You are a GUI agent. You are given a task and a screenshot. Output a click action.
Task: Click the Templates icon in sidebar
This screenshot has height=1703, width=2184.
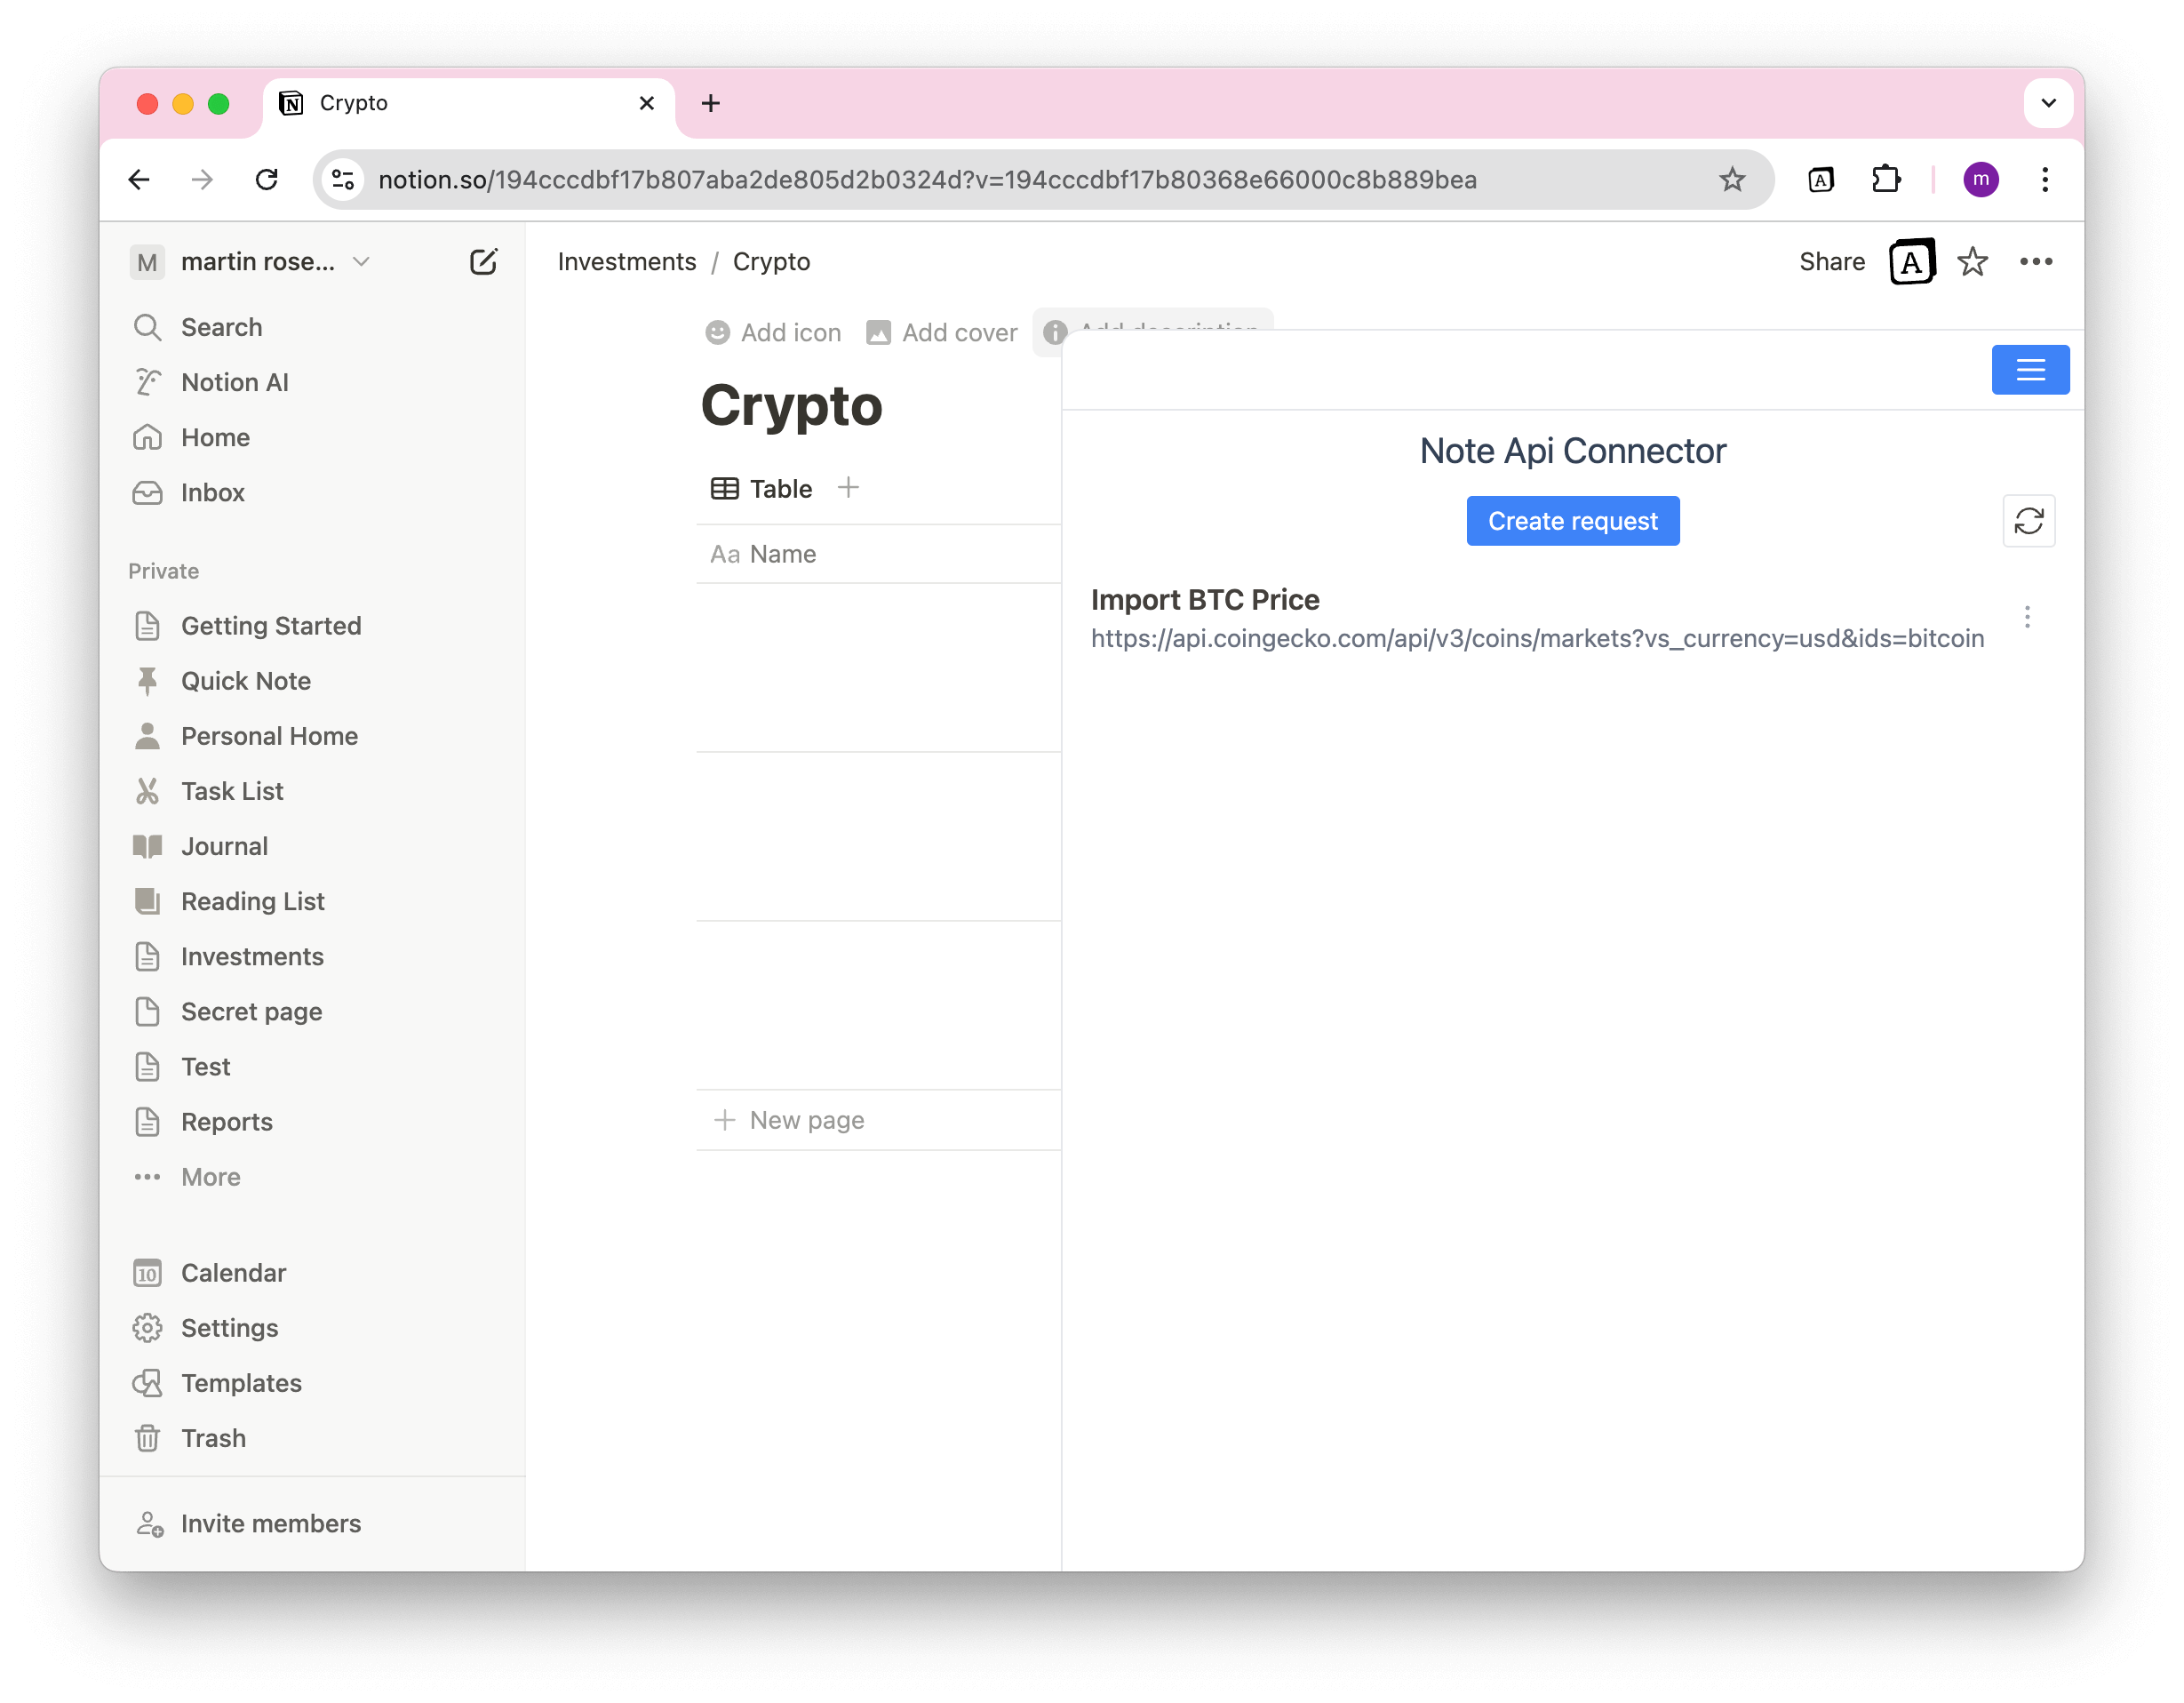coord(149,1382)
